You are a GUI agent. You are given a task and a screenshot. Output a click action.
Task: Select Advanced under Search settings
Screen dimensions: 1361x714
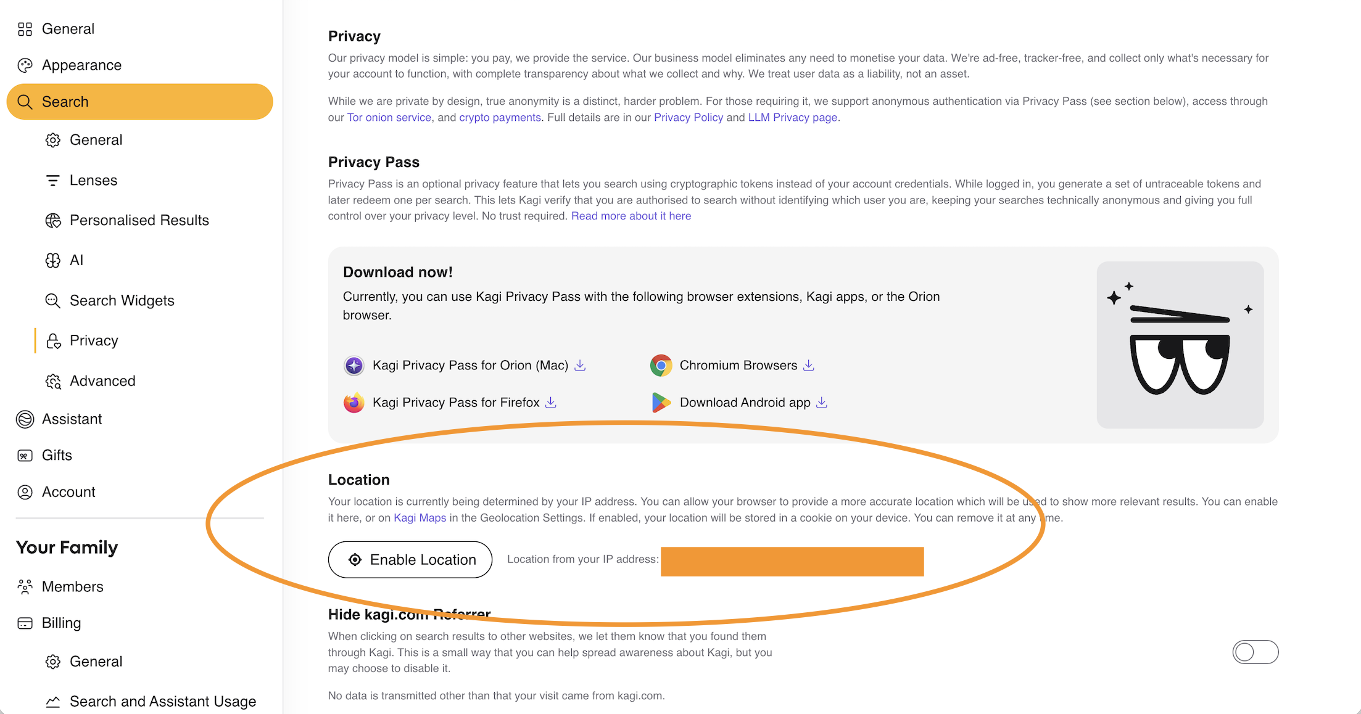[102, 381]
